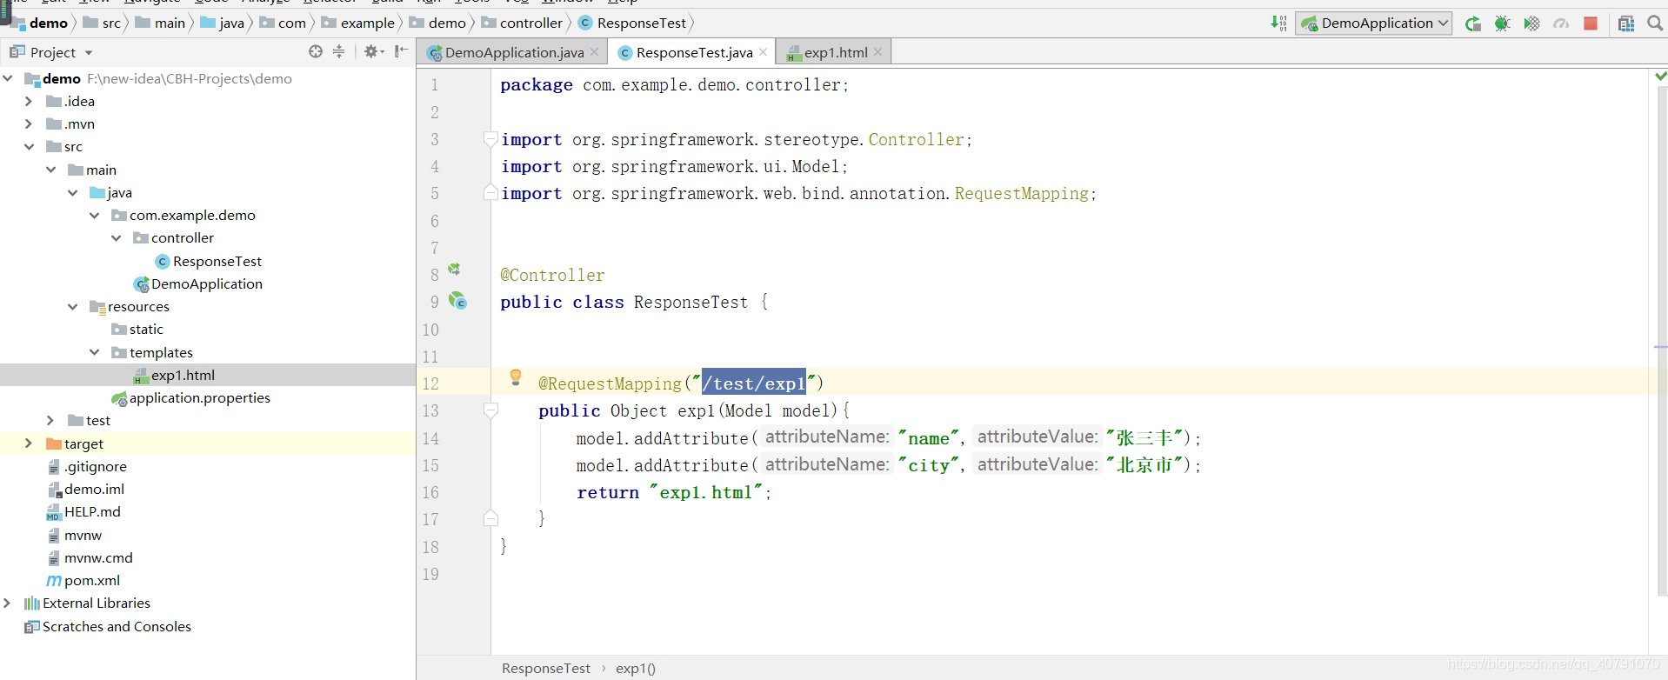
Task: Select the static folder
Action: click(x=137, y=329)
